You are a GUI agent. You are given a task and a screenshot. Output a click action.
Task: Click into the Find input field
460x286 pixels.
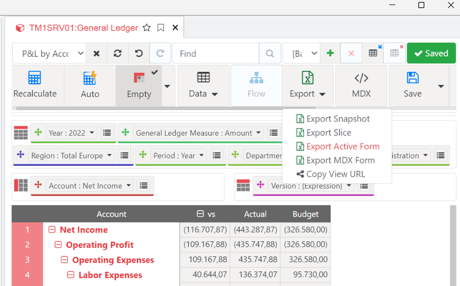tap(216, 53)
